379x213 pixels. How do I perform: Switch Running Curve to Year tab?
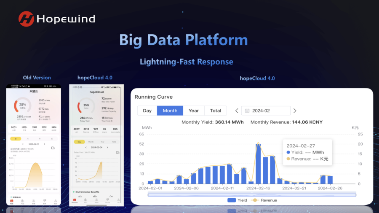point(193,111)
